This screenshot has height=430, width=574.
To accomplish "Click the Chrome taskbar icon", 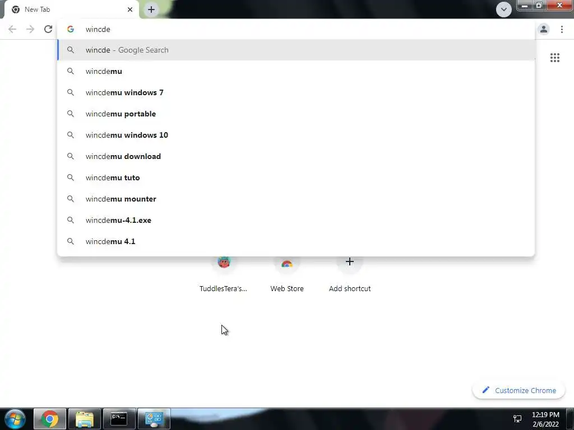I will 50,419.
